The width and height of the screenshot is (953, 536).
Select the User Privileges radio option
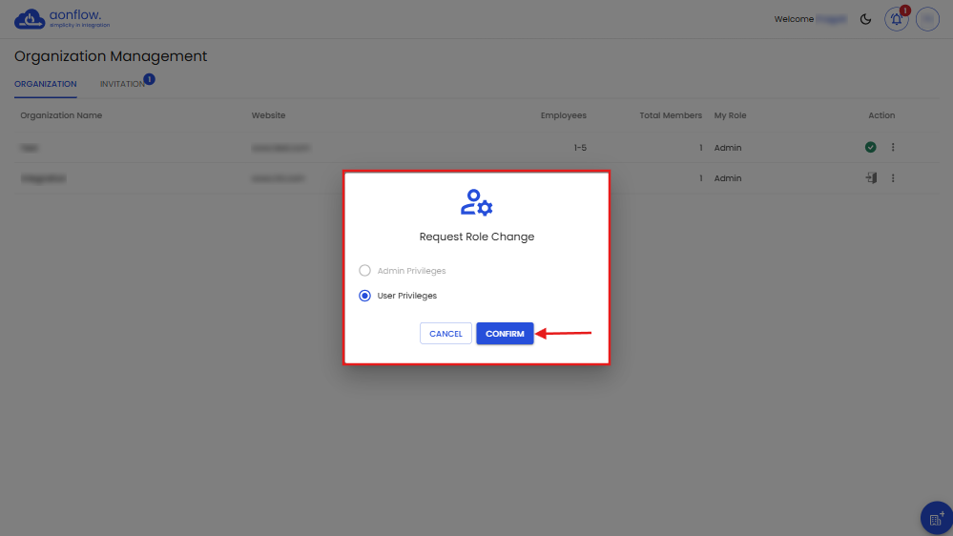tap(364, 296)
